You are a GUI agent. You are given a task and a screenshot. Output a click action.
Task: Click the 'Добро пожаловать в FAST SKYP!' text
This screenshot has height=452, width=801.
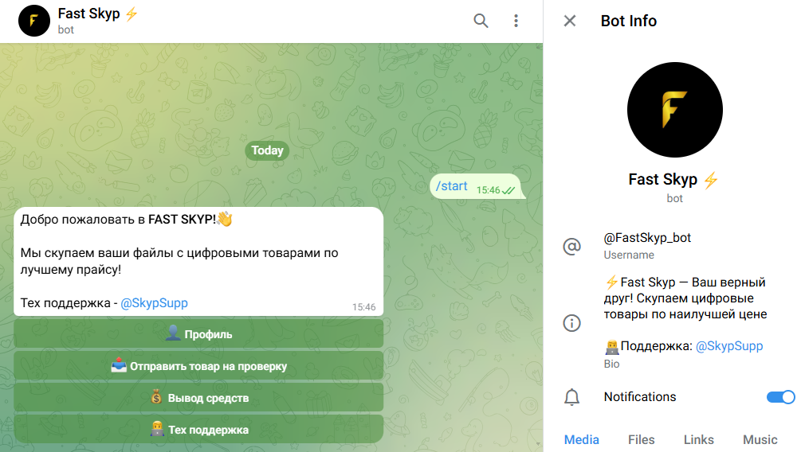pos(119,220)
